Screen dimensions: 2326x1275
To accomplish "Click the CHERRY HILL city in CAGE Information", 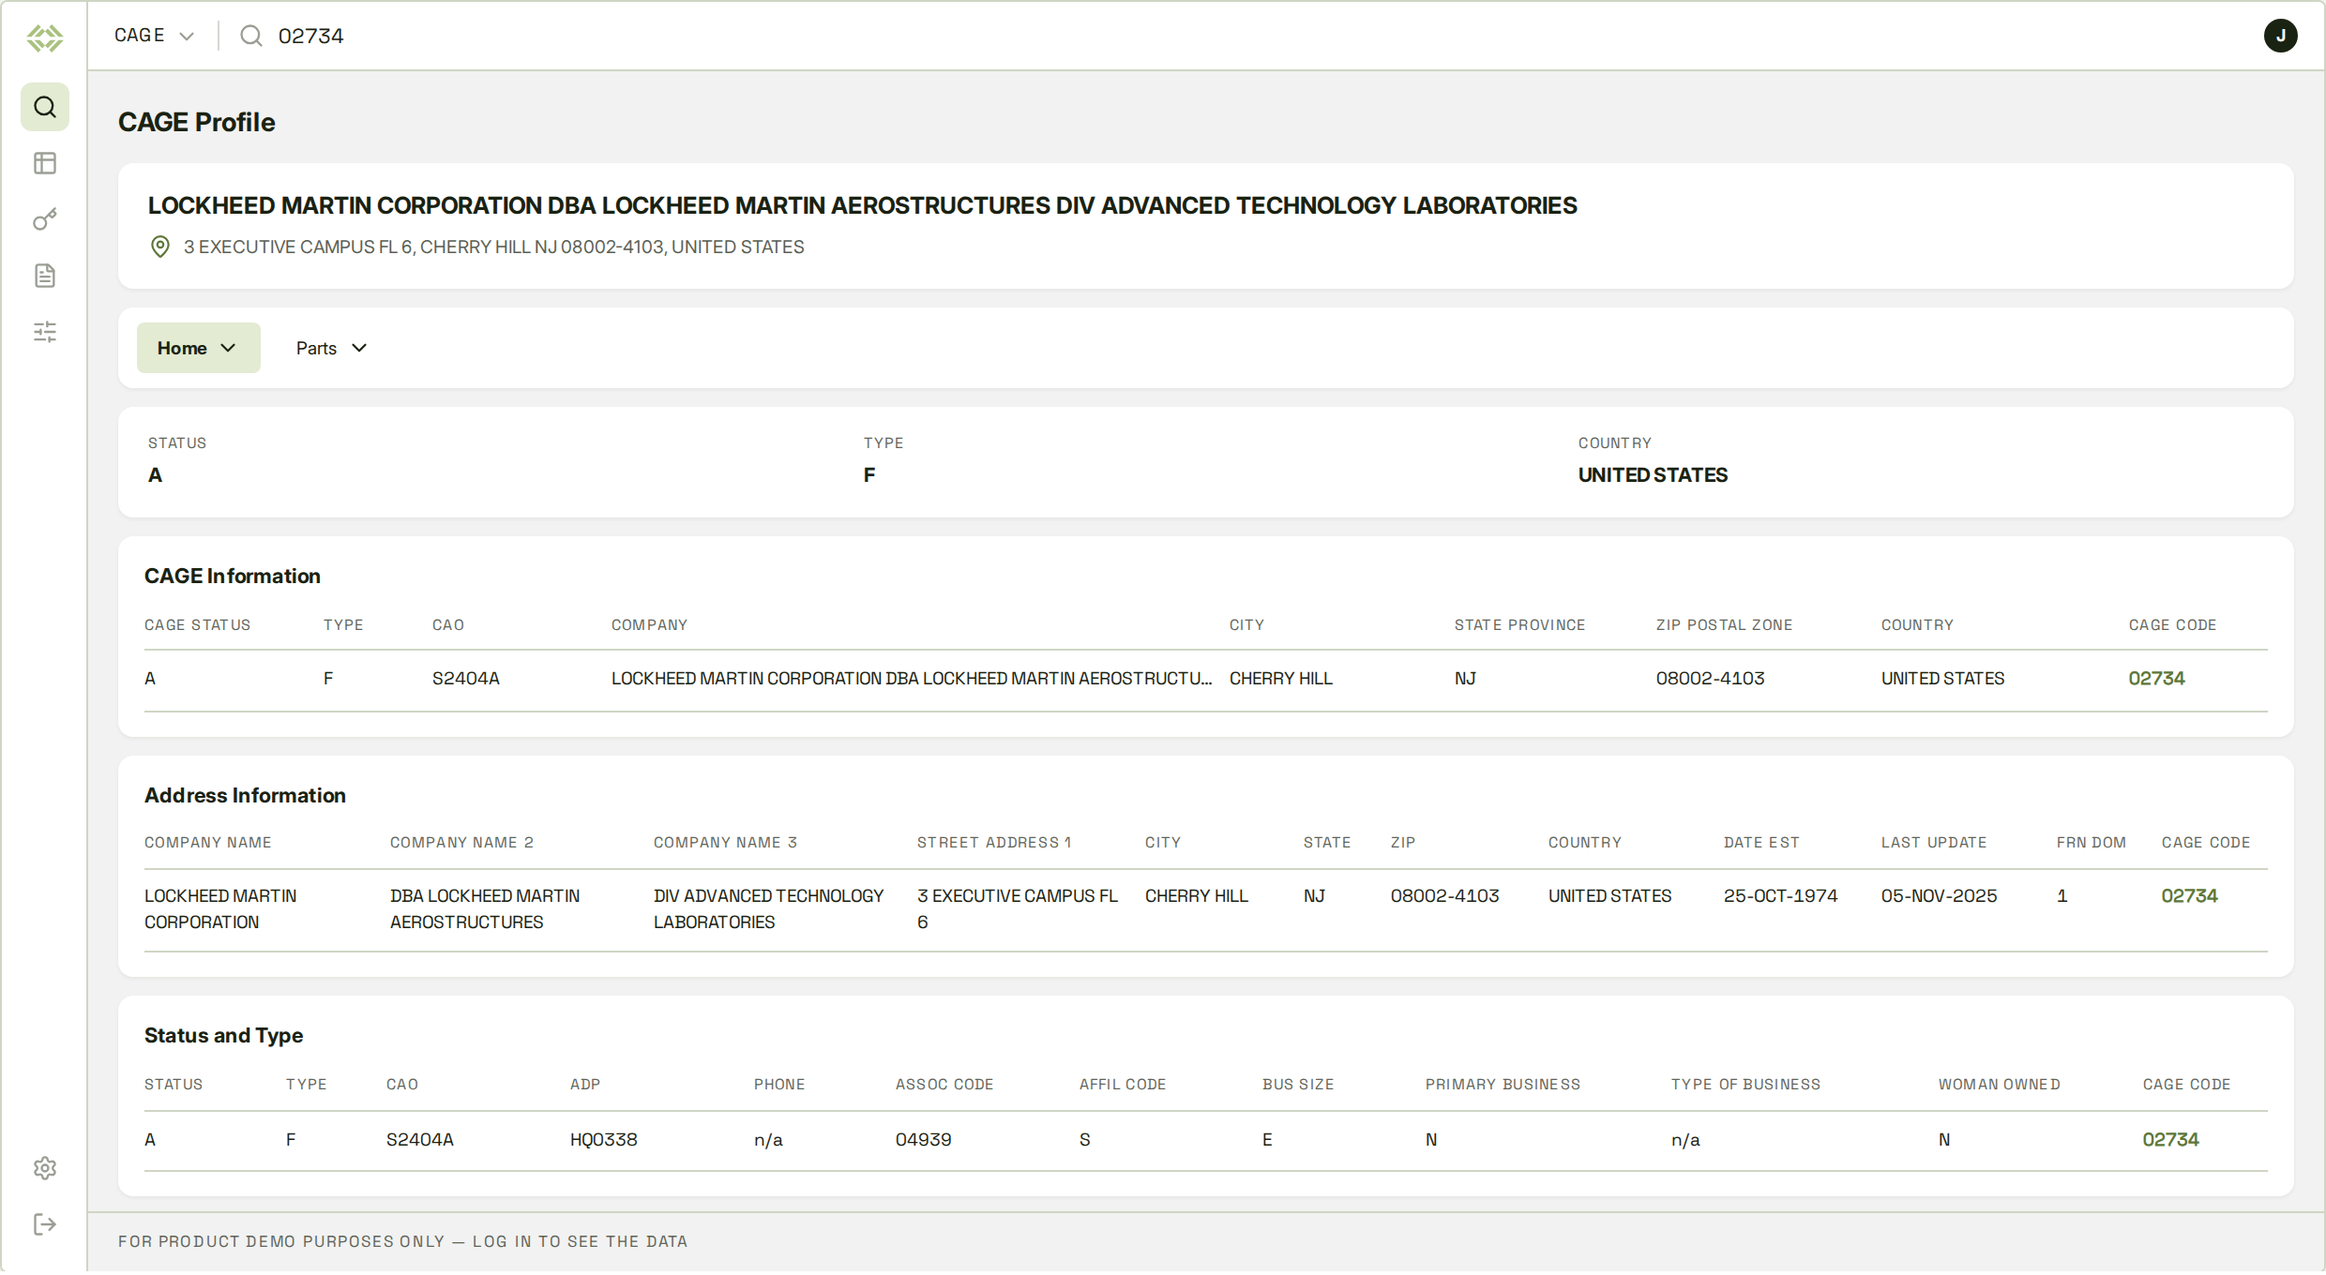I will tap(1281, 678).
